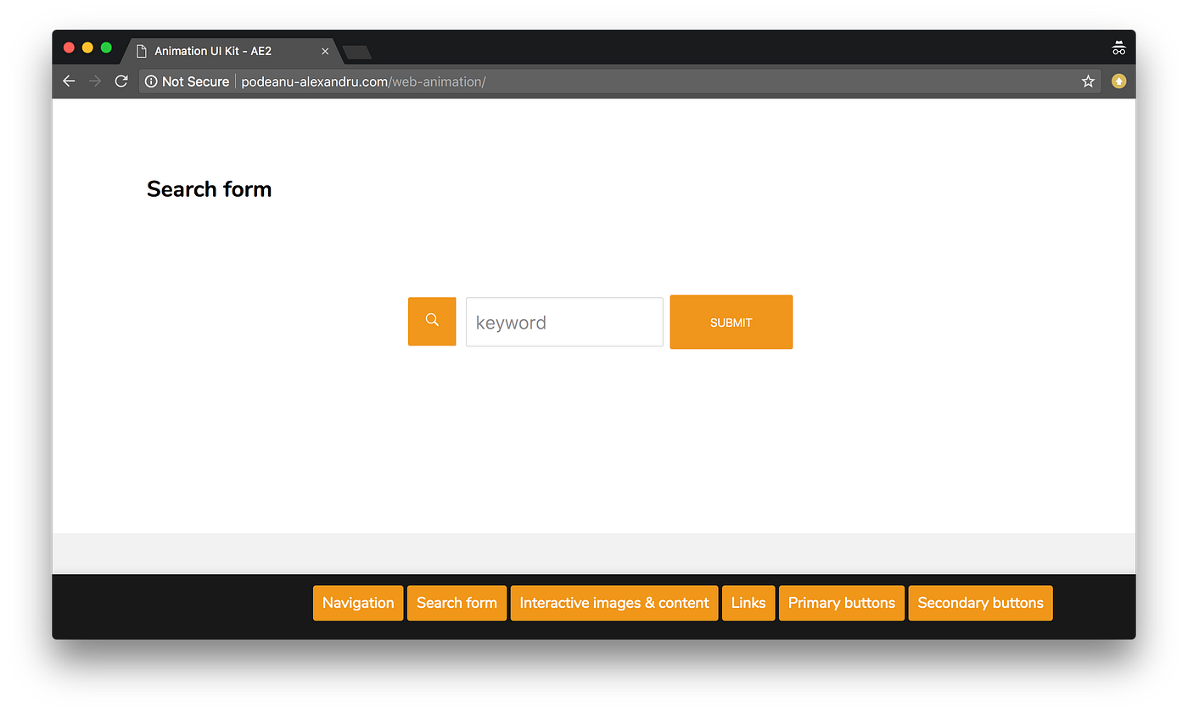This screenshot has width=1188, height=714.
Task: Bookmark this page using the star icon
Action: click(x=1088, y=81)
